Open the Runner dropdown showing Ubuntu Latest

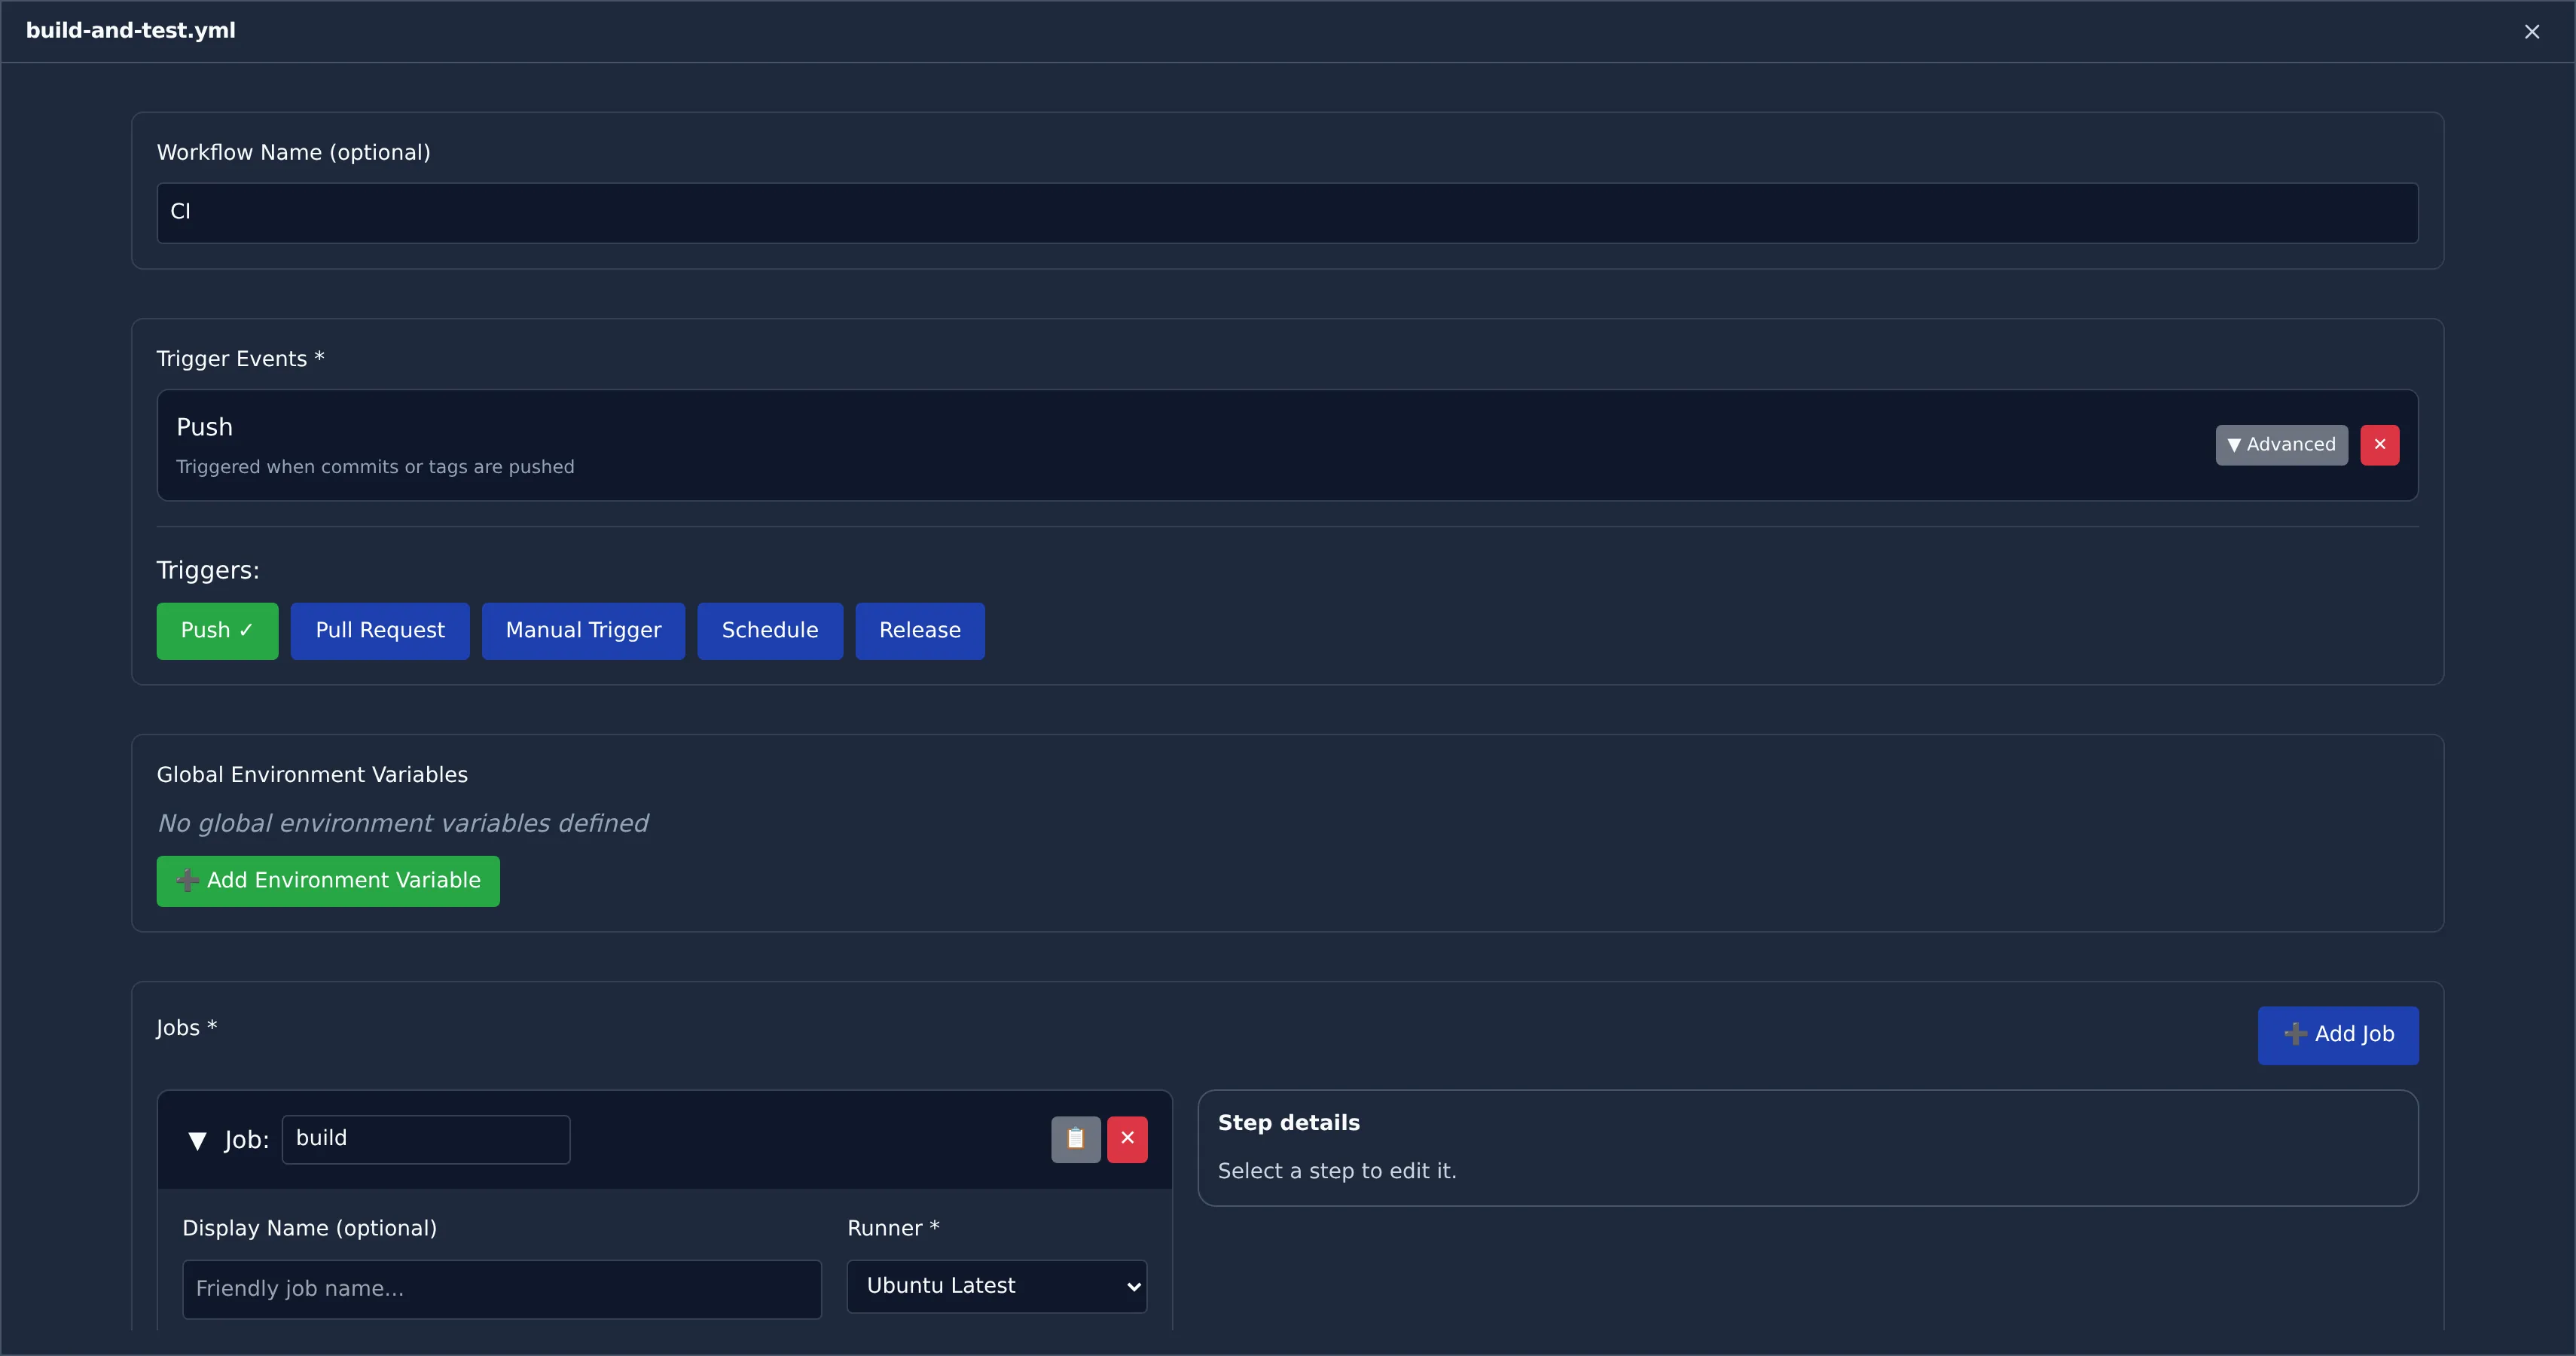(x=996, y=1286)
